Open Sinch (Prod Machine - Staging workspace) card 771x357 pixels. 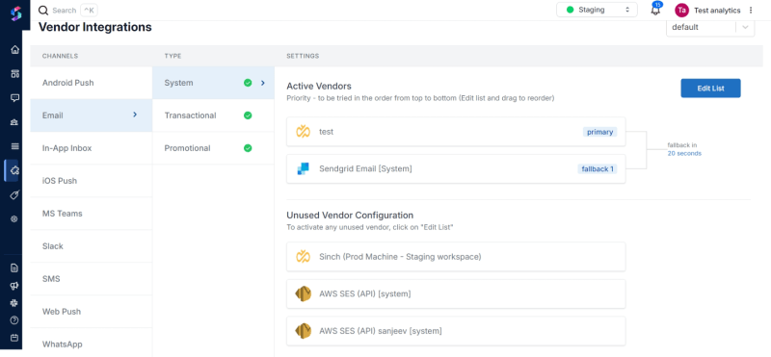coord(456,256)
